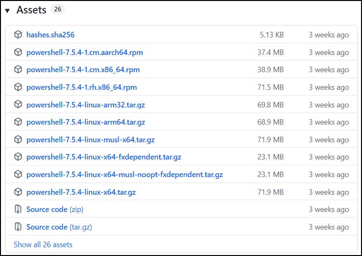Download powershell-7.5.4-linux-musl-x64.tar.gz
362x256 pixels.
91,140
